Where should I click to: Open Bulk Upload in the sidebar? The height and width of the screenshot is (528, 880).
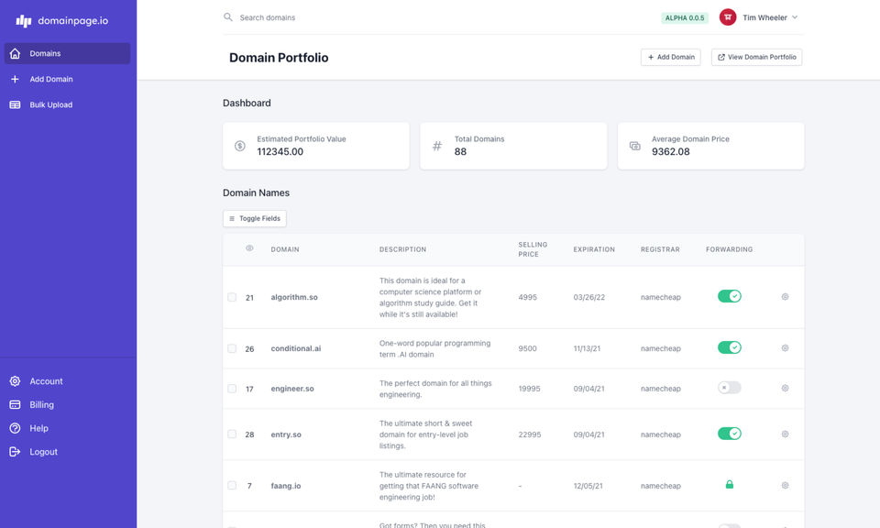[67, 104]
